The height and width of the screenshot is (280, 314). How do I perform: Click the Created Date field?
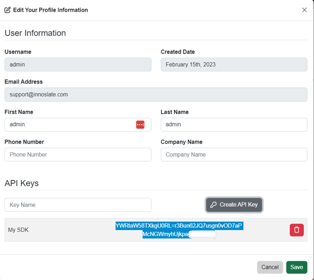(x=234, y=65)
